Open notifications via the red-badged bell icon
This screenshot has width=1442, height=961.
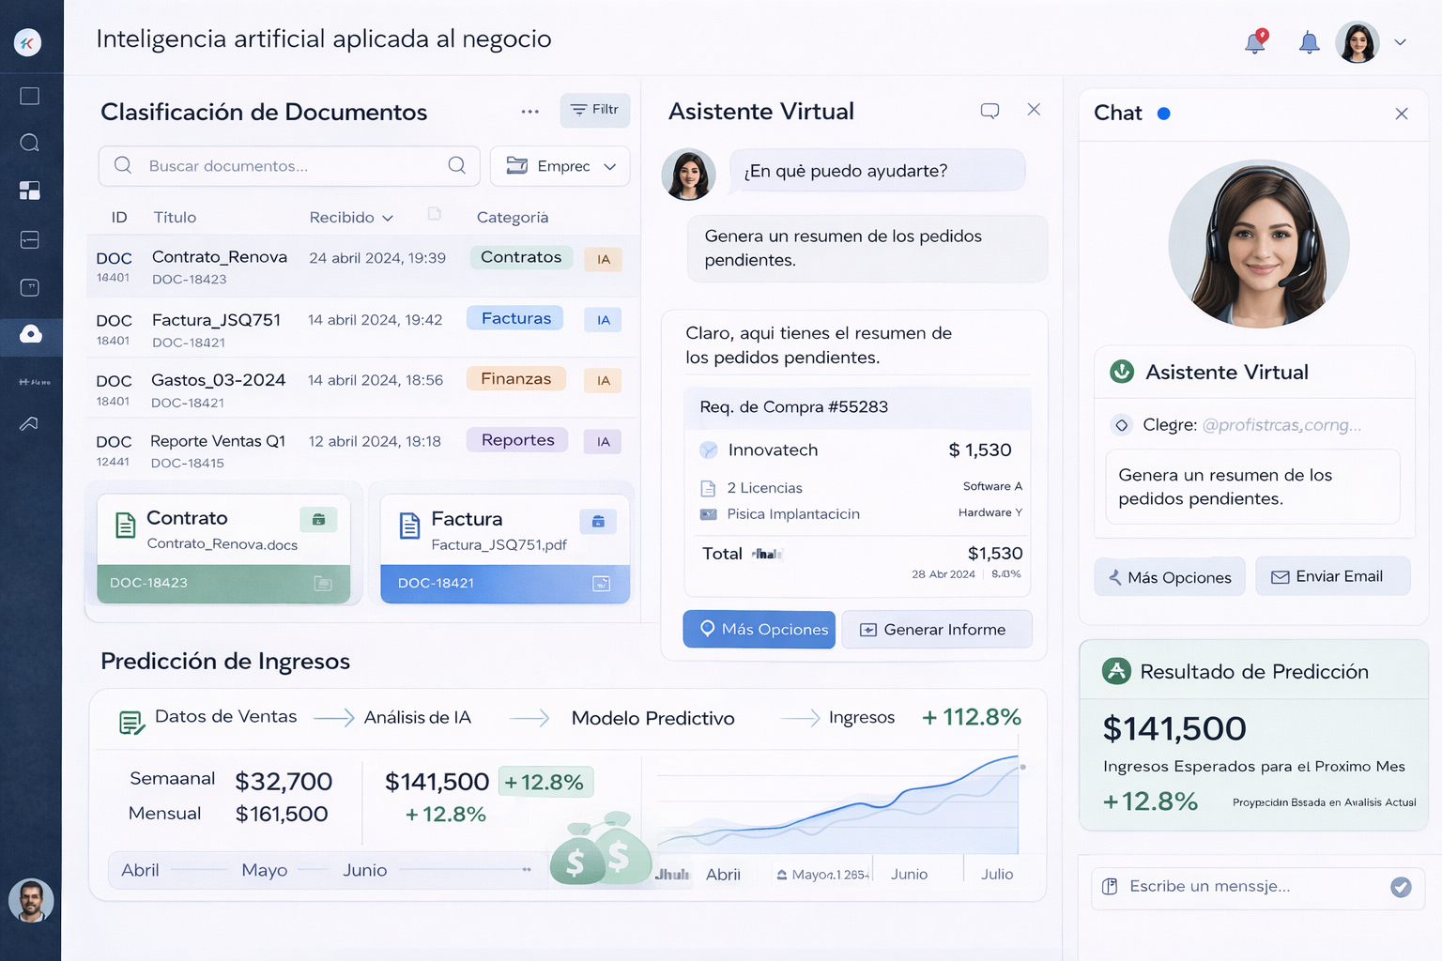1255,41
